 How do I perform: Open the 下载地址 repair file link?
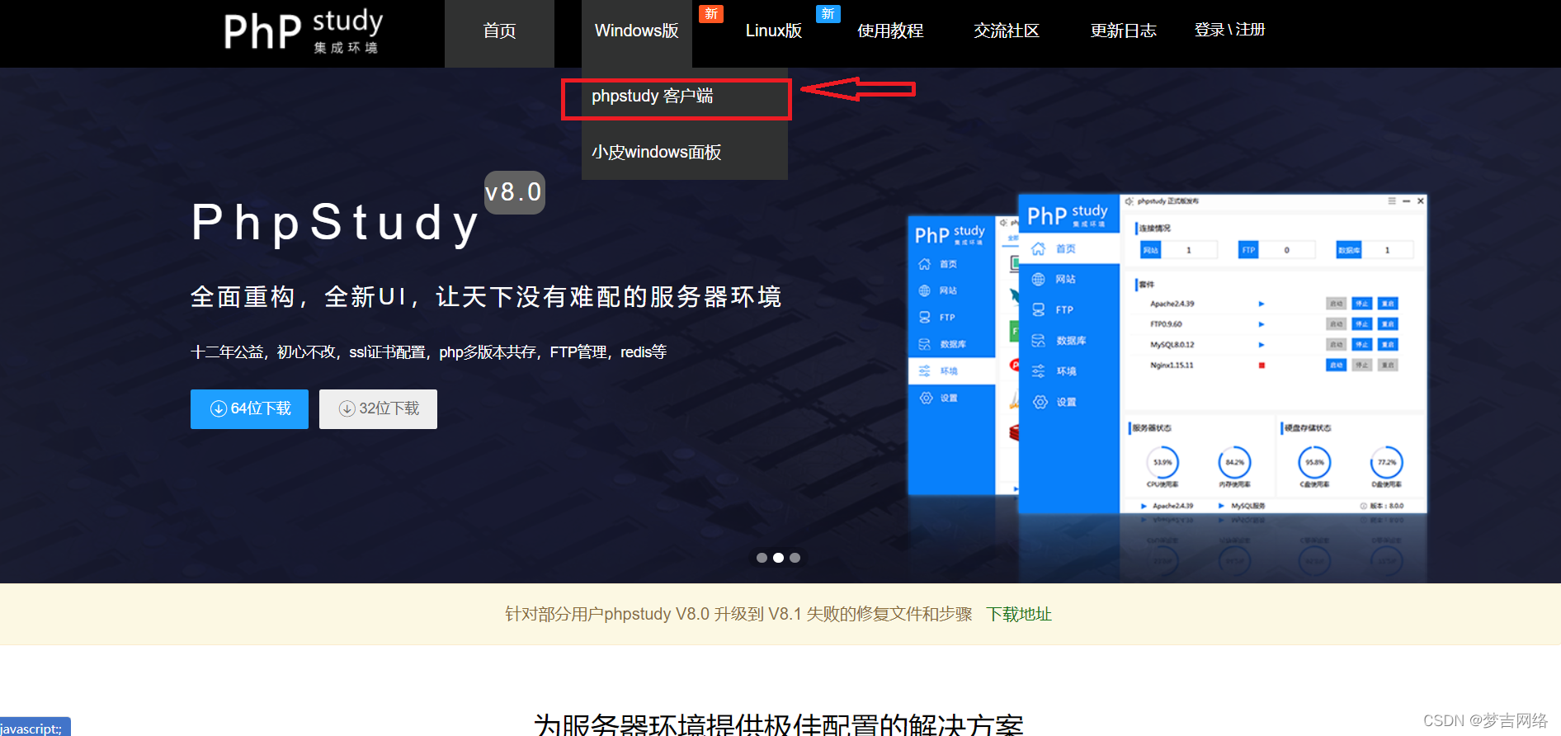pos(1019,614)
